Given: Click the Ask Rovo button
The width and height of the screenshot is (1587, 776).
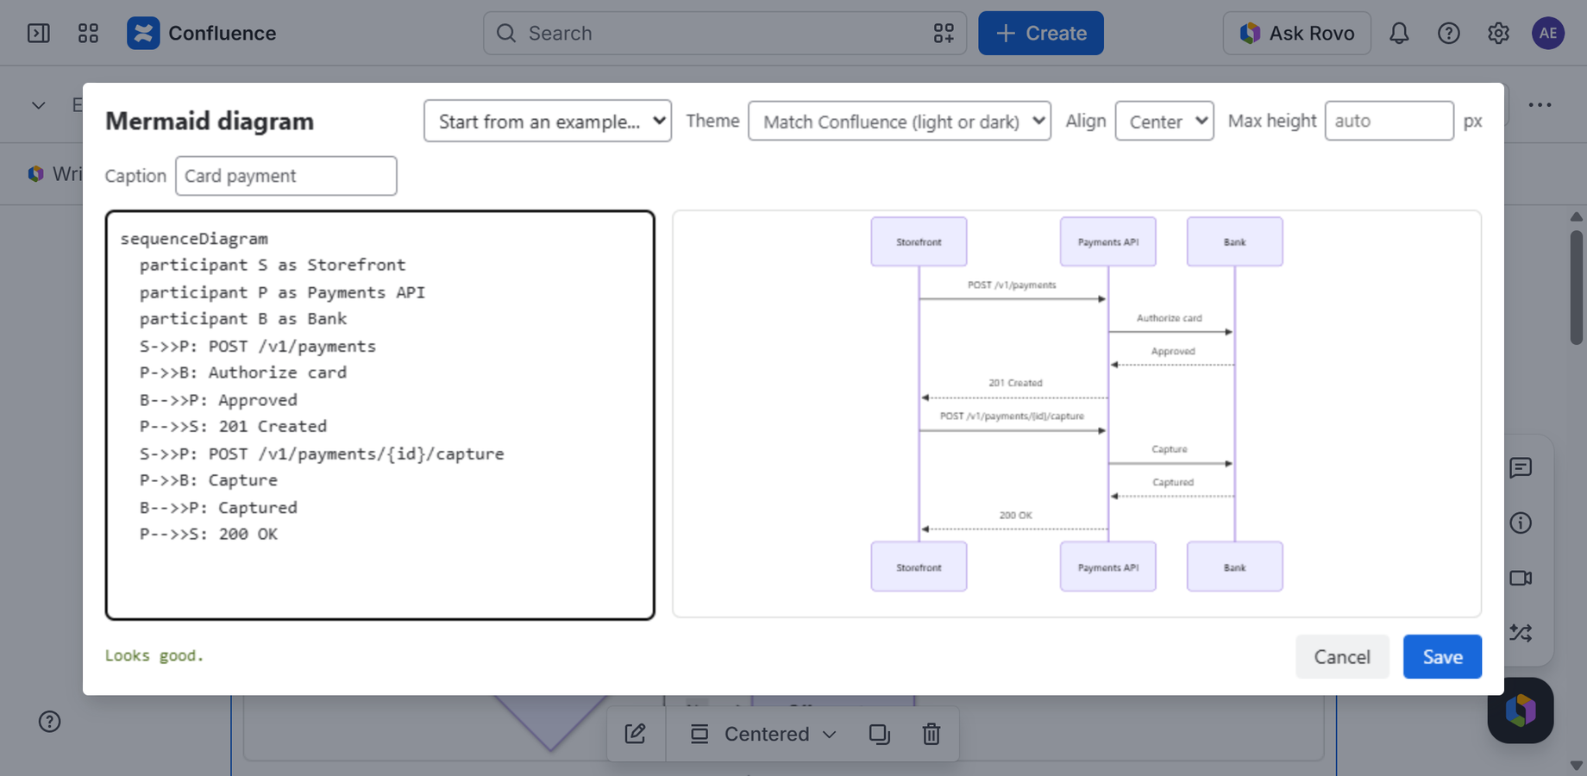Looking at the screenshot, I should tap(1297, 33).
